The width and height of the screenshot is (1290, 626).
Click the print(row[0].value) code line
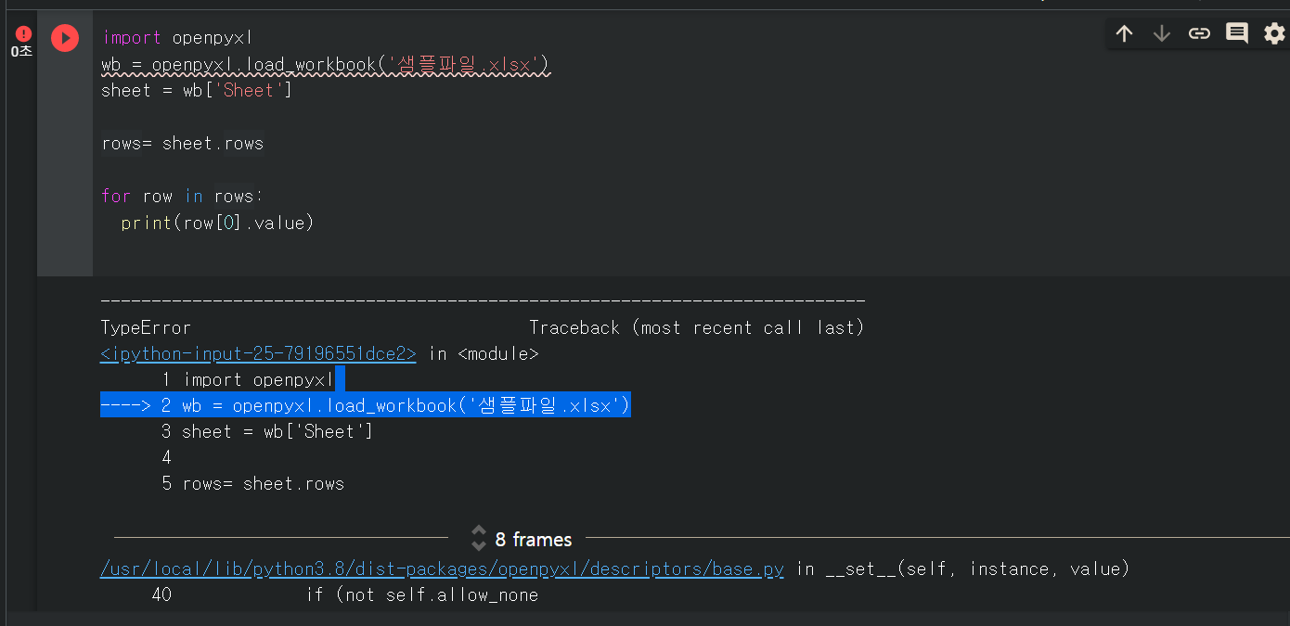tap(217, 223)
